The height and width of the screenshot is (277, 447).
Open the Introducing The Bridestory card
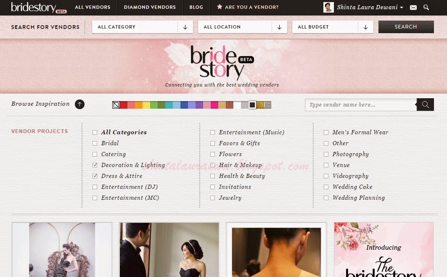384,250
